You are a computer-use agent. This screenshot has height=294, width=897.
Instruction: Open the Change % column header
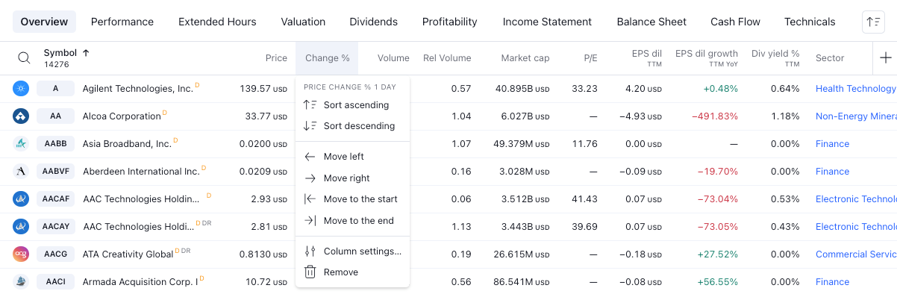pyautogui.click(x=327, y=58)
